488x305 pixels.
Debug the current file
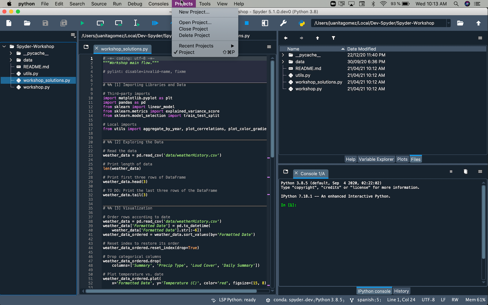tap(155, 23)
